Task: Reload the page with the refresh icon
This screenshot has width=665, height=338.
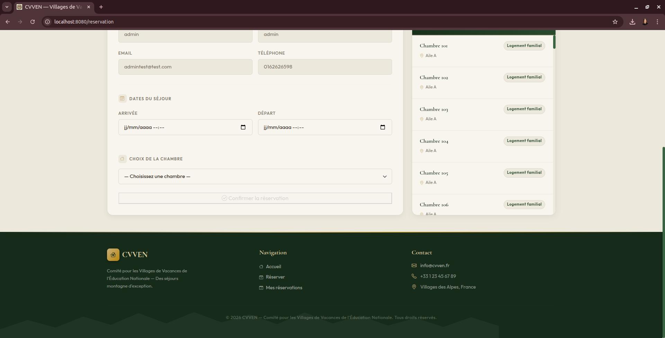Action: coord(33,22)
